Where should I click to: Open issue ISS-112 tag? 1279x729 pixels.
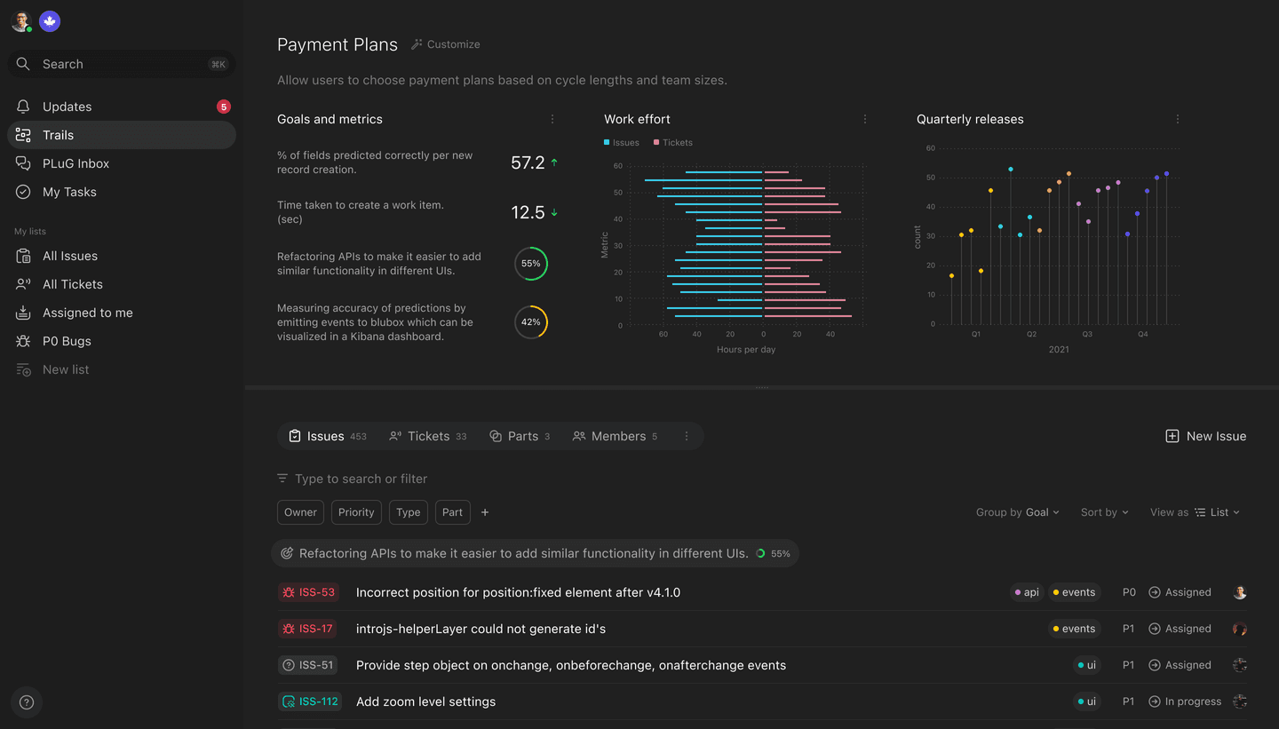pyautogui.click(x=309, y=701)
